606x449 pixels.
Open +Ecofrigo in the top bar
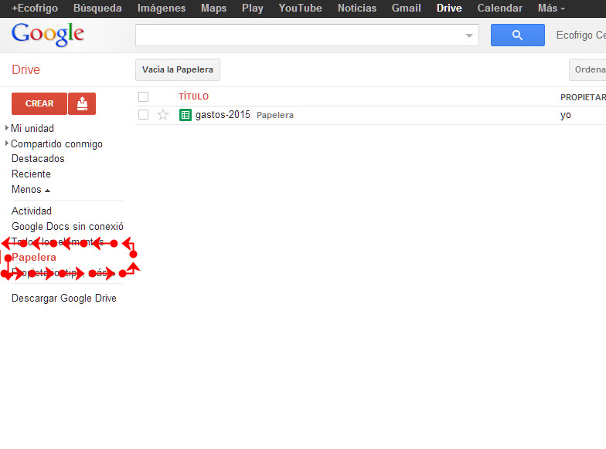35,8
